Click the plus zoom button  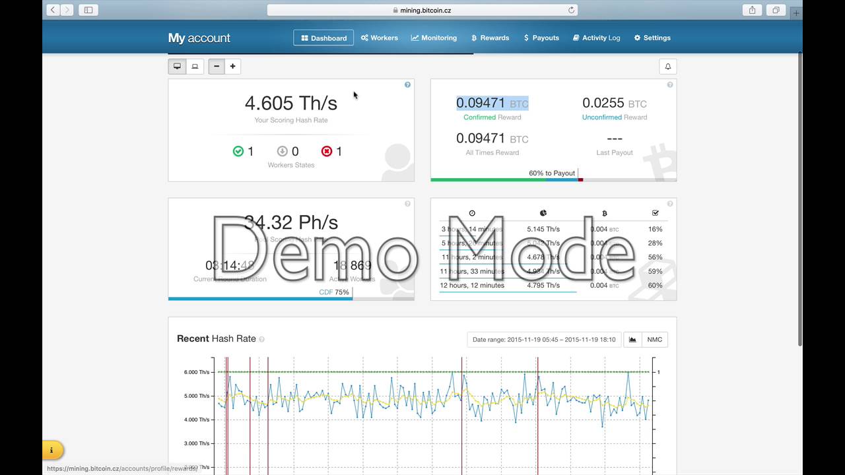pos(232,66)
